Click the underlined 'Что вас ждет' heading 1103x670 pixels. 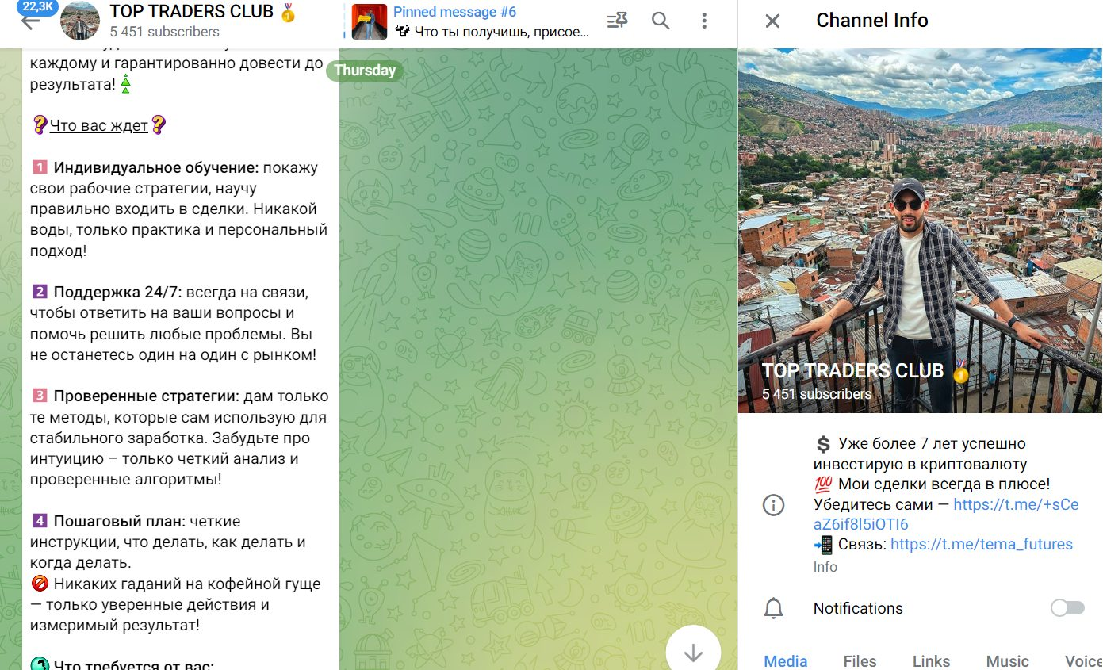click(x=98, y=125)
